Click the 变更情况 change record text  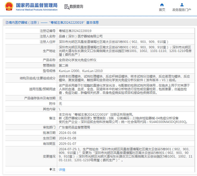pyautogui.click(x=126, y=154)
